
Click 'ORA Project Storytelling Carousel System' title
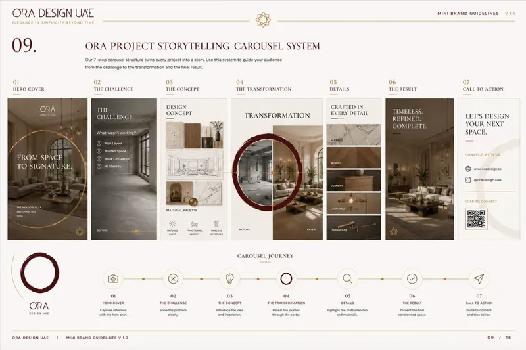203,46
